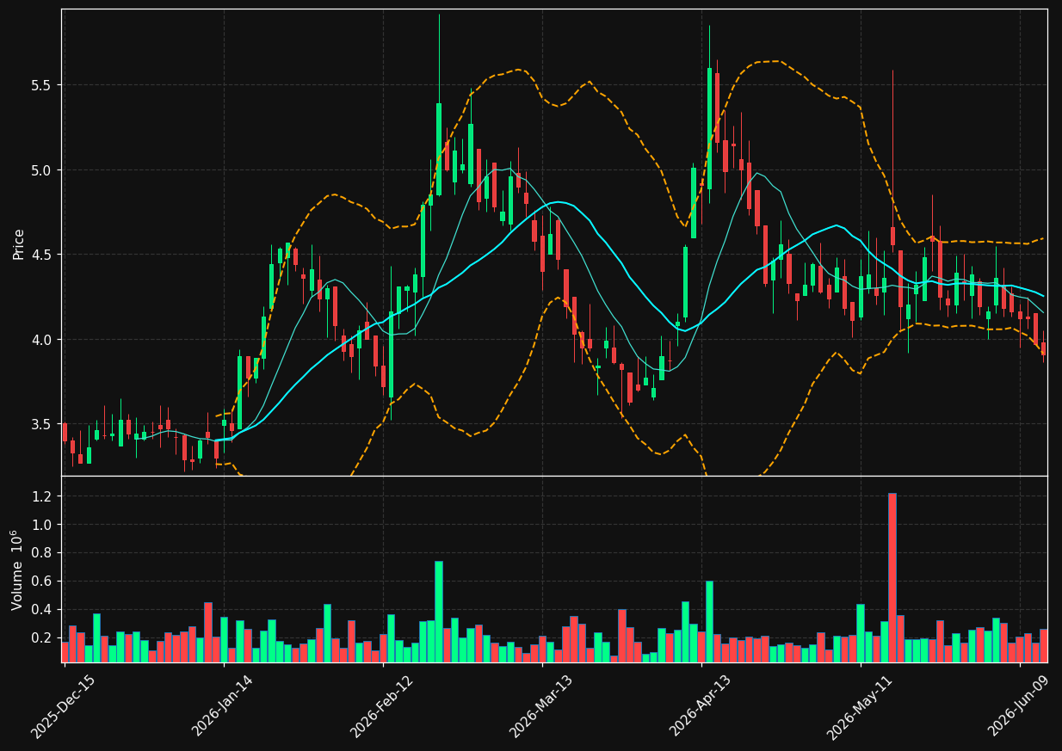
Task: Click the 2025-Dec-15 date label
Action: click(63, 707)
